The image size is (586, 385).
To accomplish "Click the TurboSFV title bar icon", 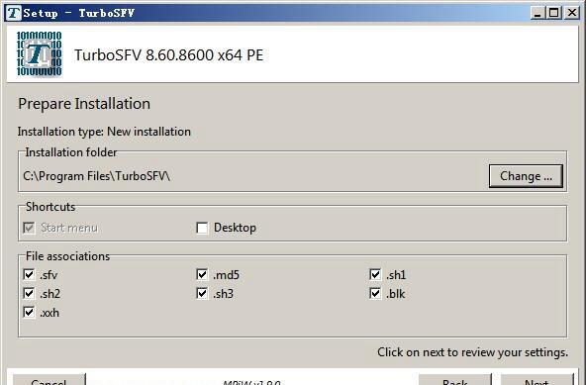I will (14, 13).
